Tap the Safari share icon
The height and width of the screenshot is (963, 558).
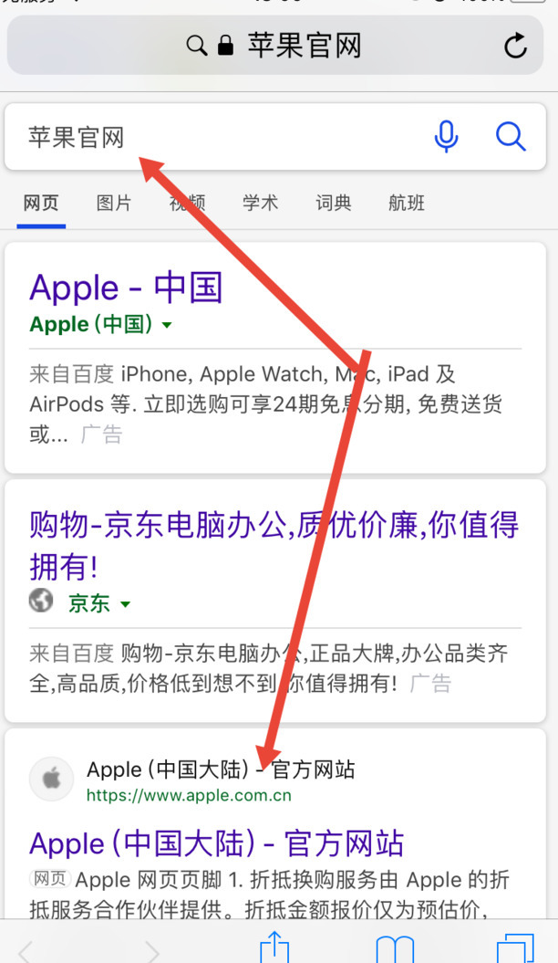click(x=274, y=947)
